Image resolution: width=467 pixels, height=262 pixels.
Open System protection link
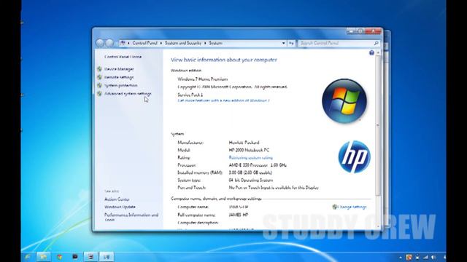click(121, 86)
